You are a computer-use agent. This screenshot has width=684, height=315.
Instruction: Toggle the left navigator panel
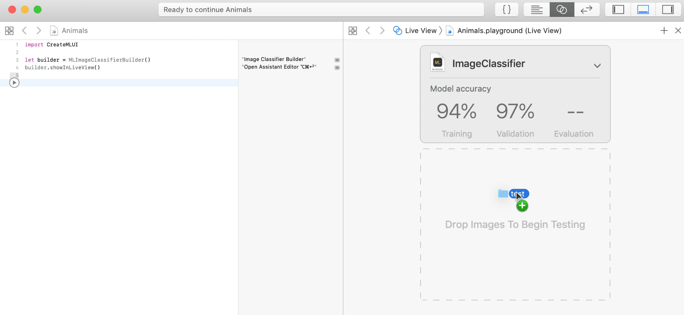(x=618, y=10)
